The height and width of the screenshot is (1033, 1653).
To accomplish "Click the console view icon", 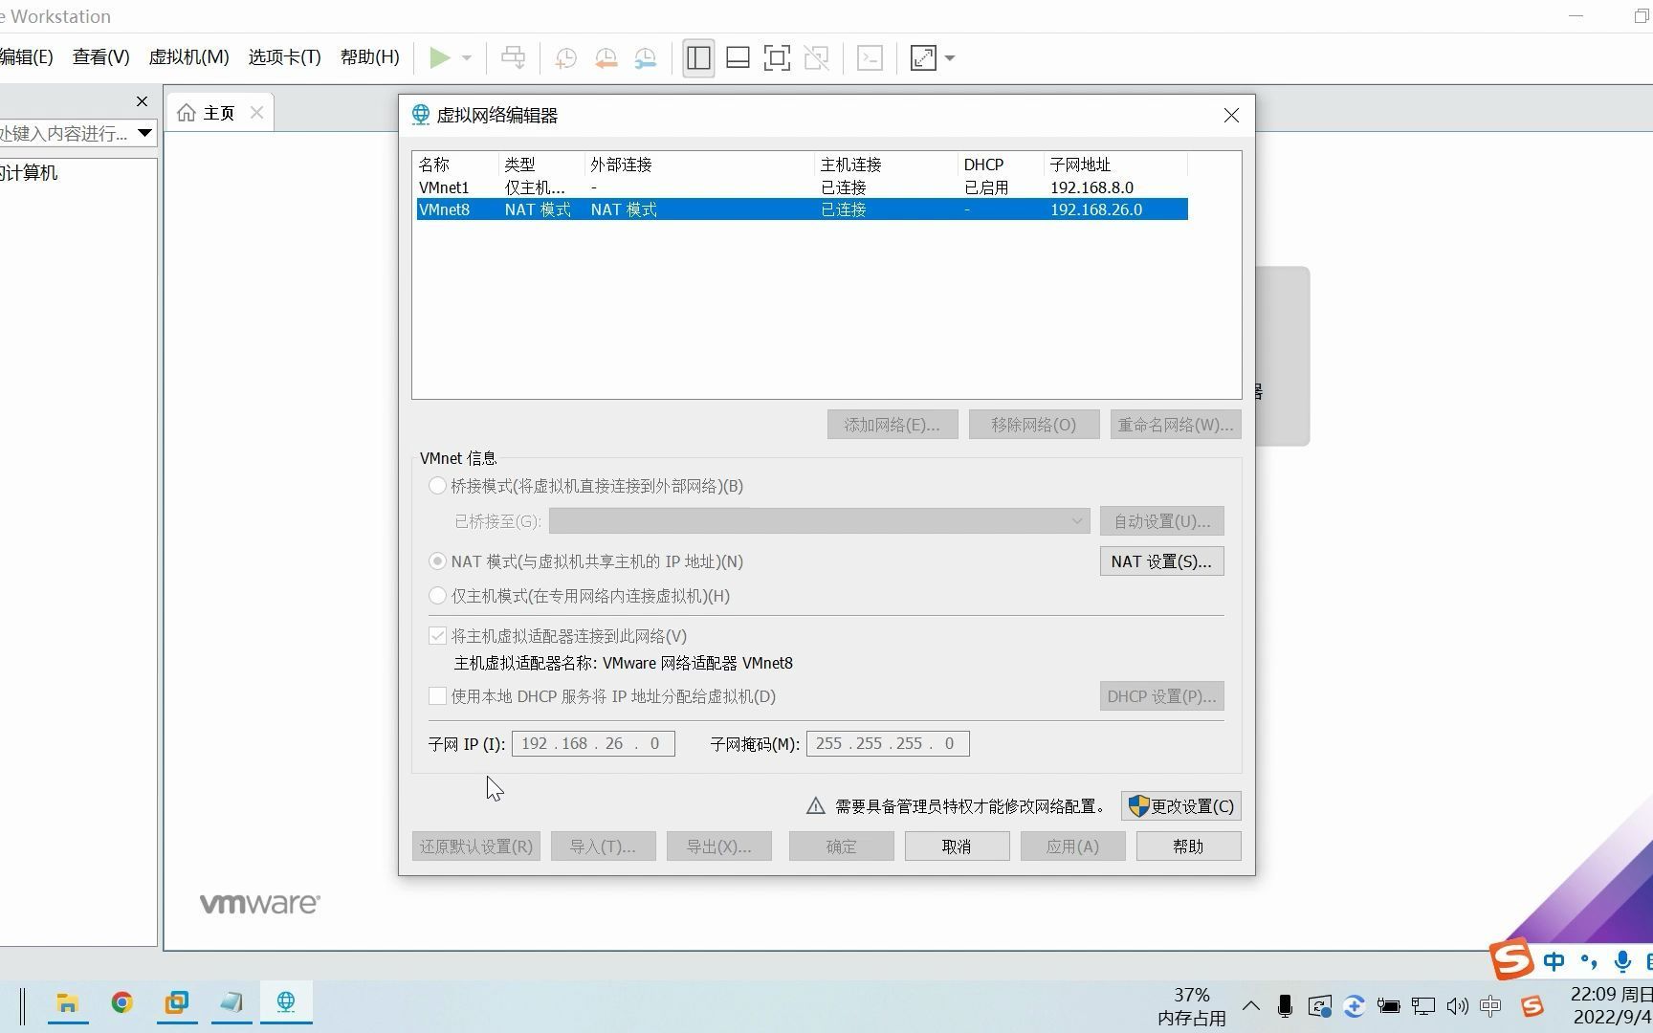I will tap(870, 58).
